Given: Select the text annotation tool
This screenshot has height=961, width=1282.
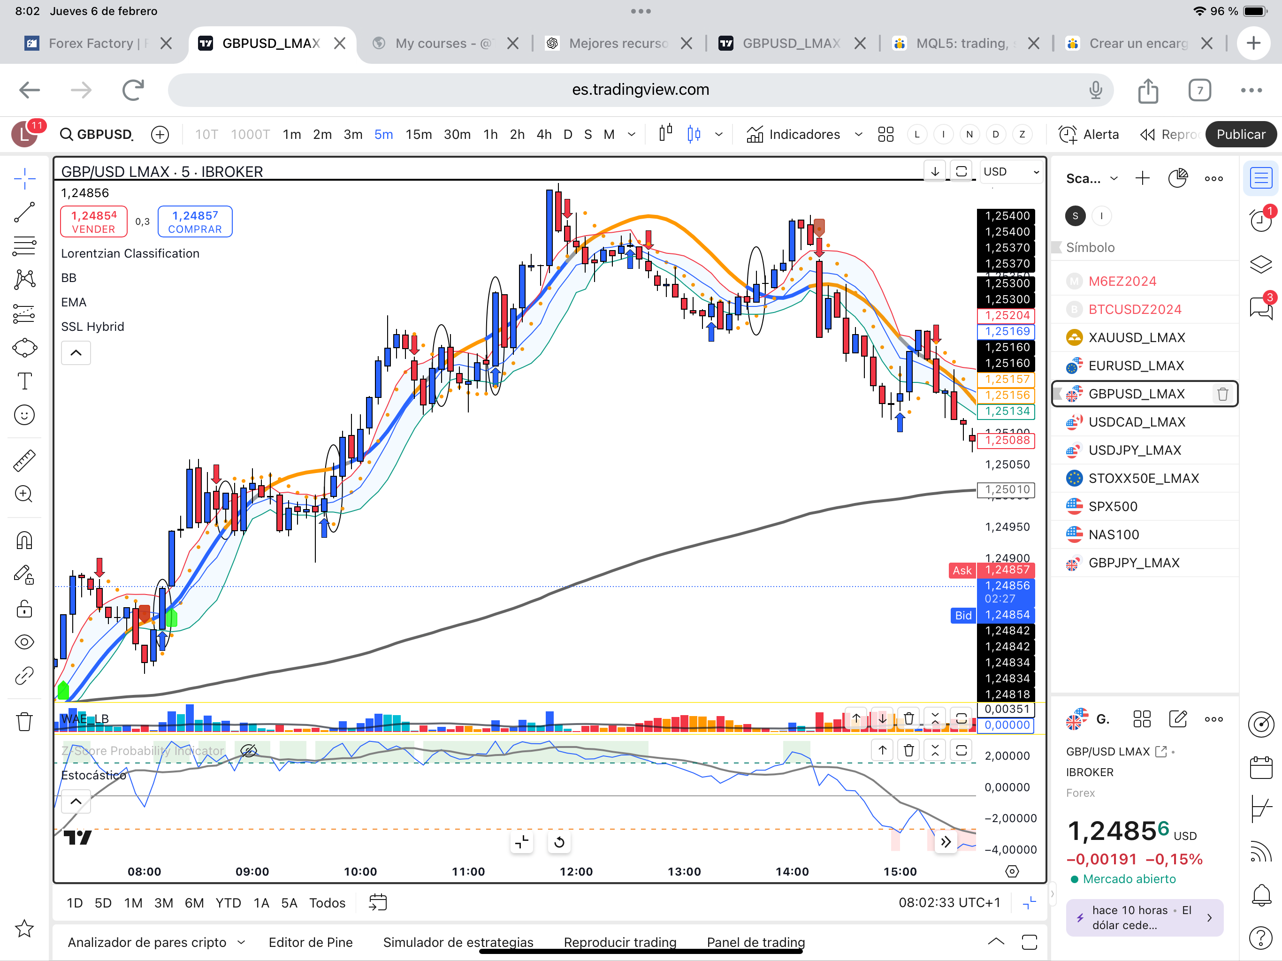Looking at the screenshot, I should pos(24,381).
